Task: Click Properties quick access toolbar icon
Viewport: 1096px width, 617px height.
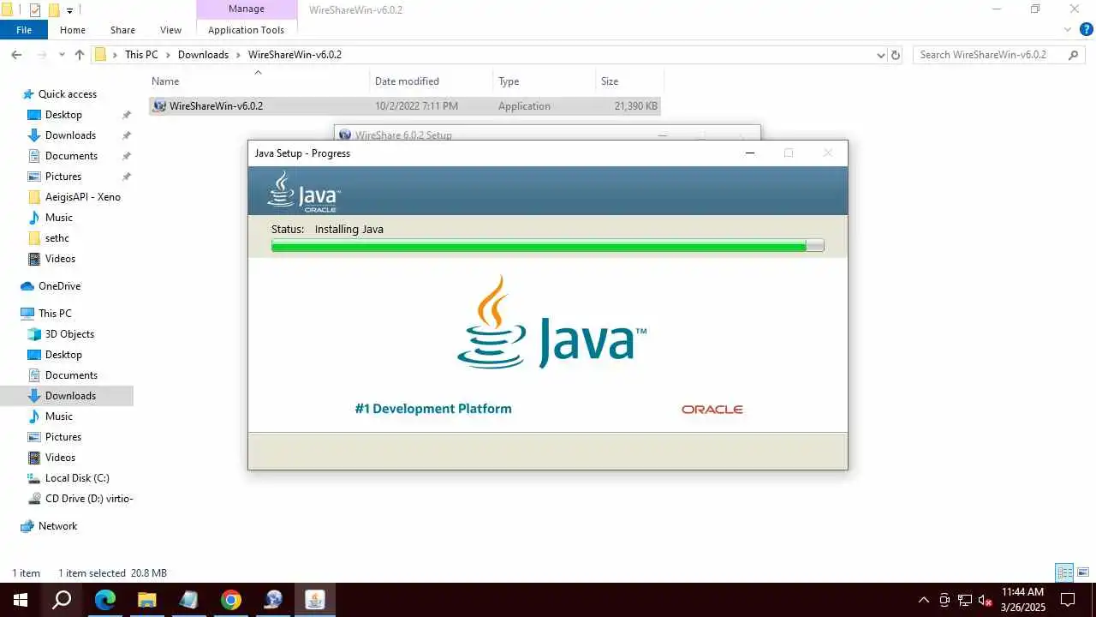Action: pos(35,10)
